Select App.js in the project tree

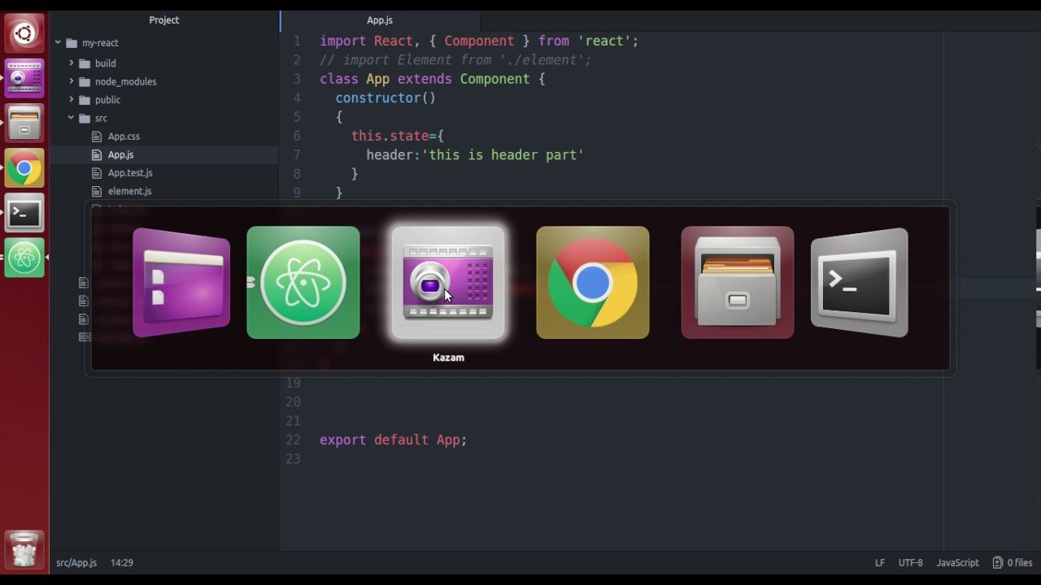(x=120, y=154)
